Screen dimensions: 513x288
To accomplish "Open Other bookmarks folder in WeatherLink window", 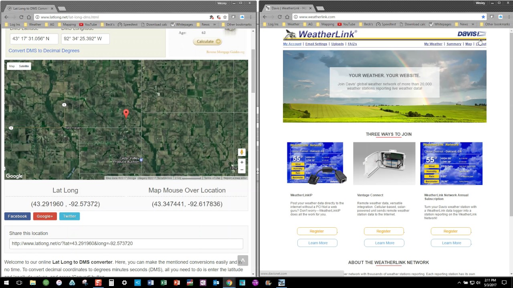I will 495,24.
